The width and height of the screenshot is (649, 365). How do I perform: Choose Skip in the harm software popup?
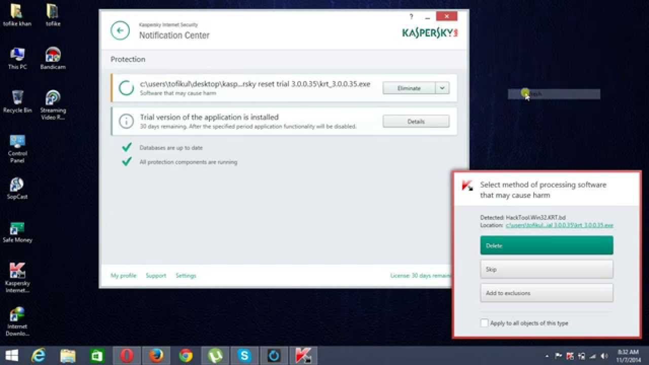[x=547, y=269]
